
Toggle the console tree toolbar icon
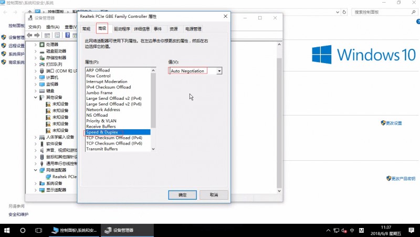47,35
